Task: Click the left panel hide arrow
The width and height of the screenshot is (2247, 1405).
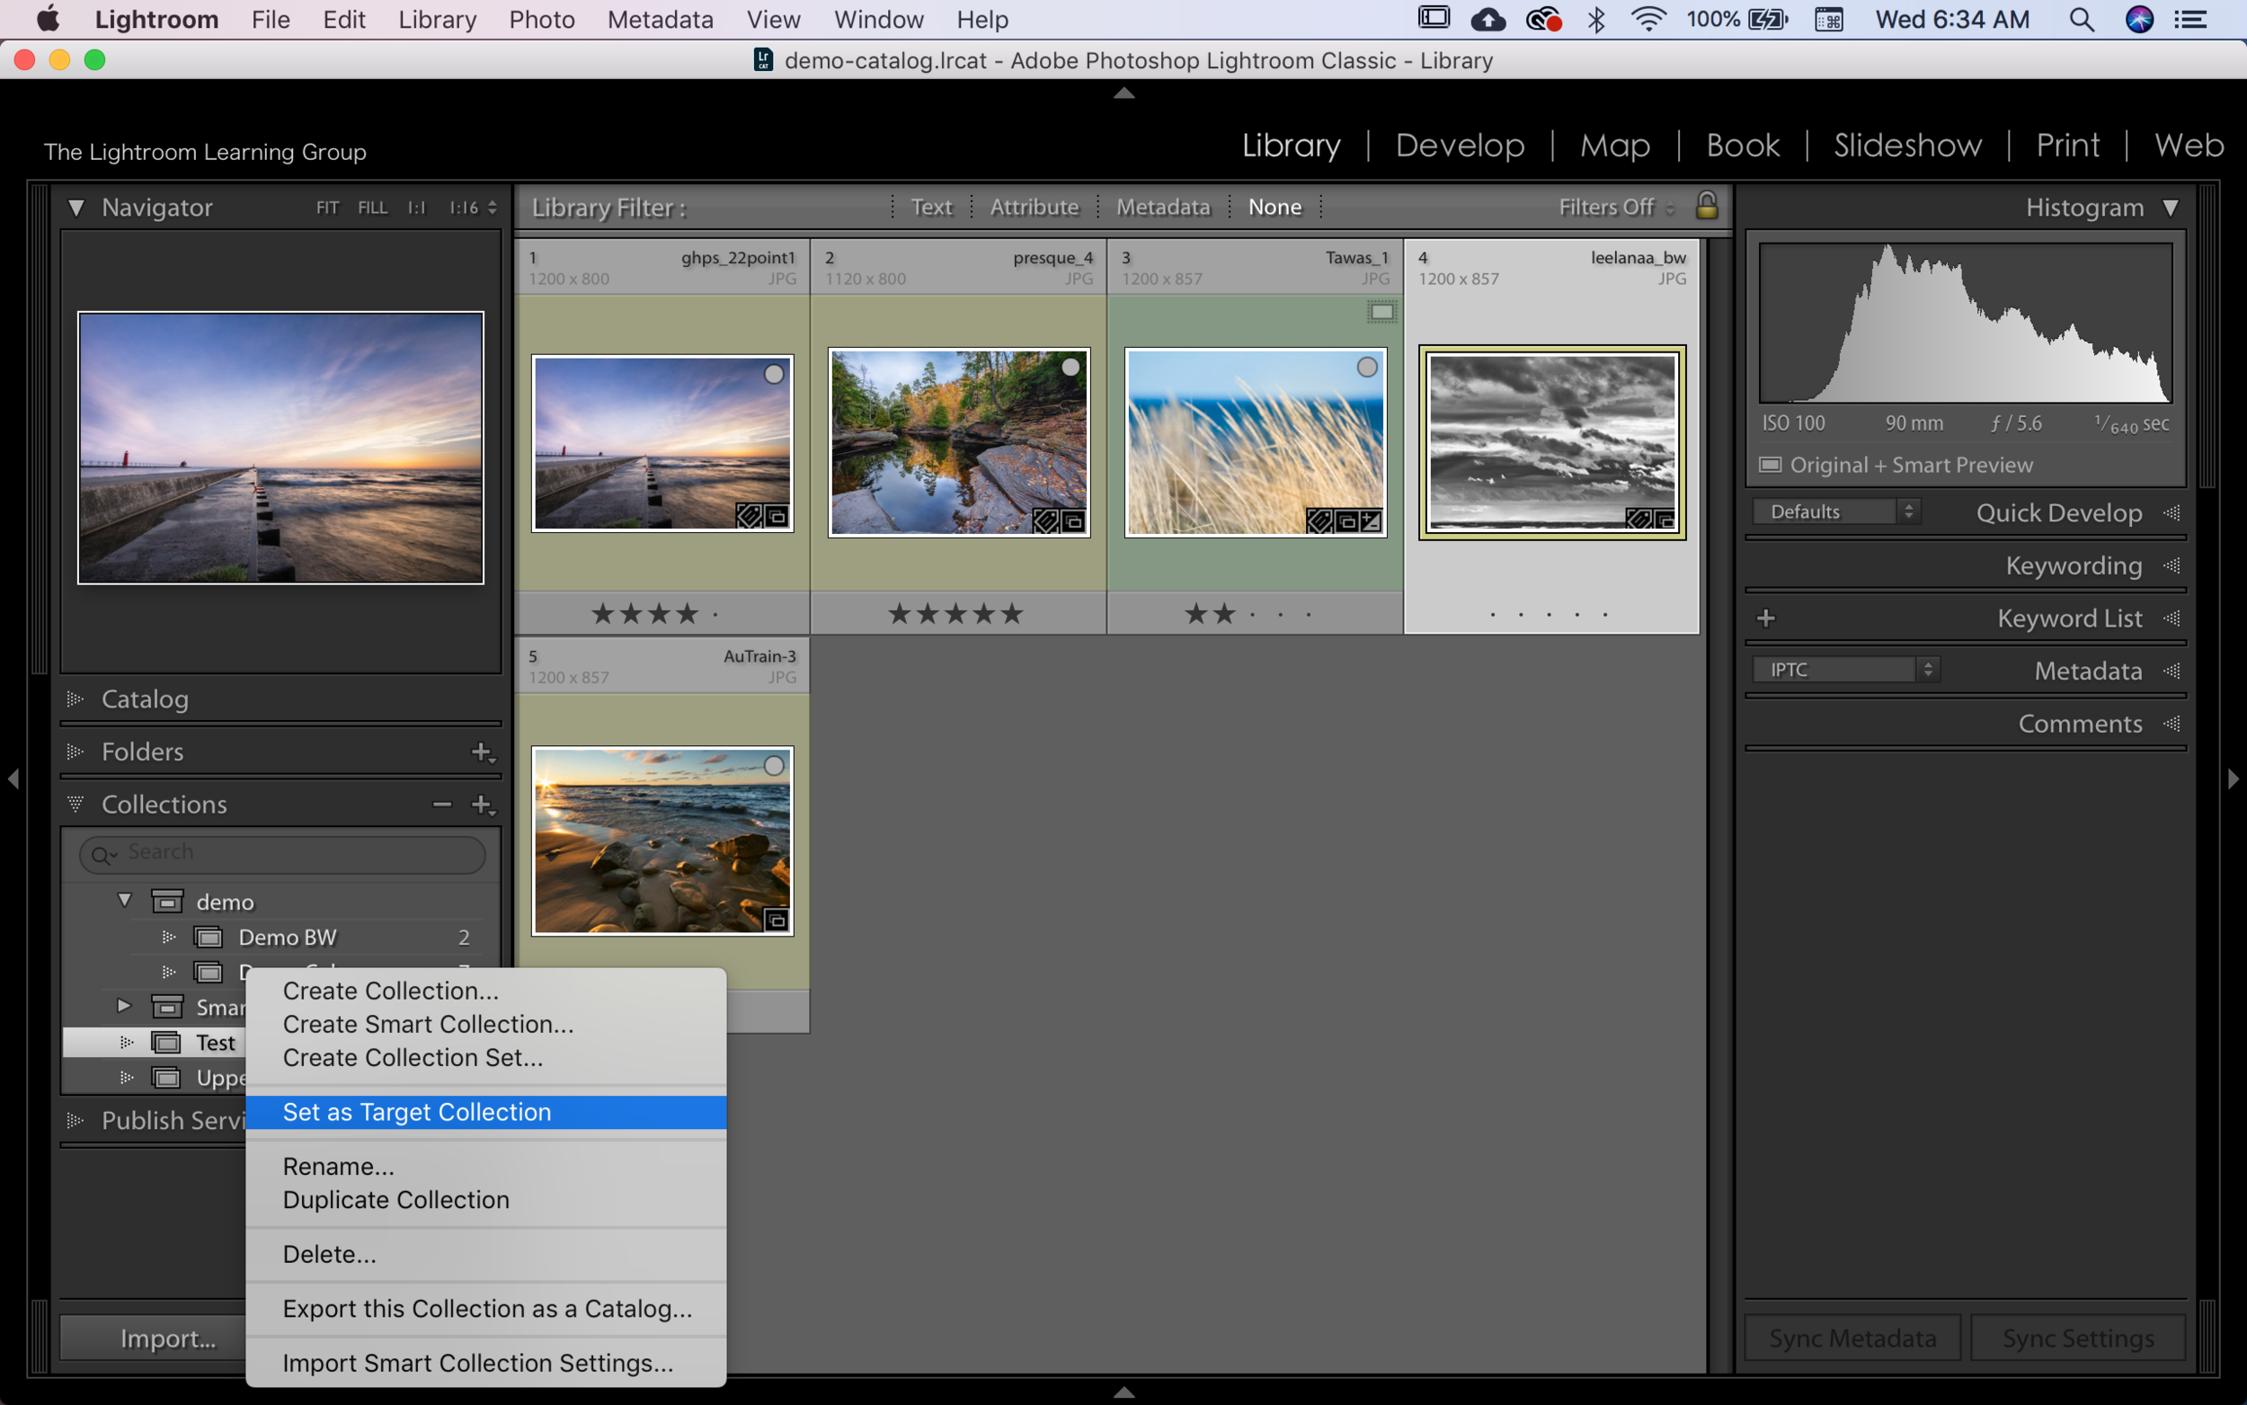Action: [x=13, y=778]
